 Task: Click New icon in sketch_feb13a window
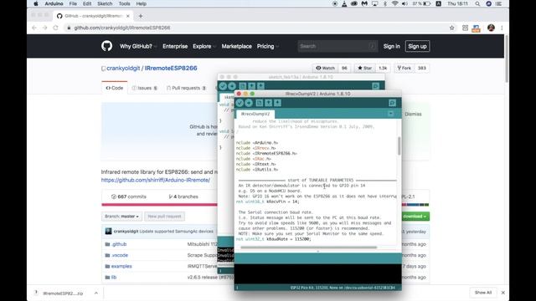242,86
